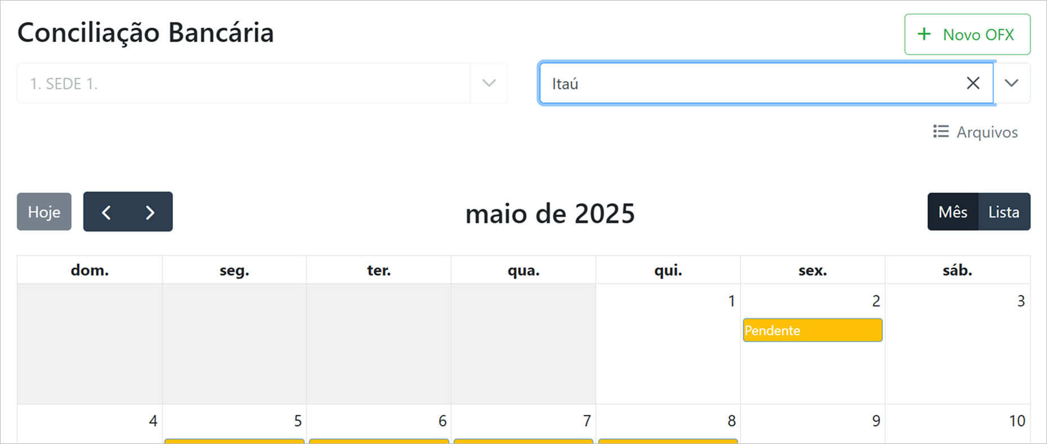This screenshot has height=444, width=1047.
Task: Switch to Lista view
Action: pos(1004,212)
